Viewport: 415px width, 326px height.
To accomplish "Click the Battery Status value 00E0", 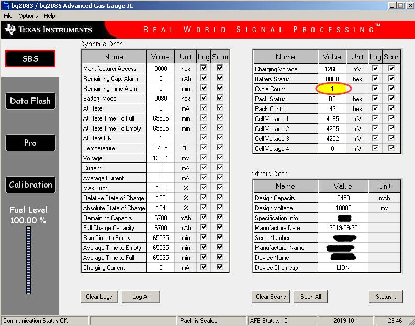I will click(x=332, y=79).
